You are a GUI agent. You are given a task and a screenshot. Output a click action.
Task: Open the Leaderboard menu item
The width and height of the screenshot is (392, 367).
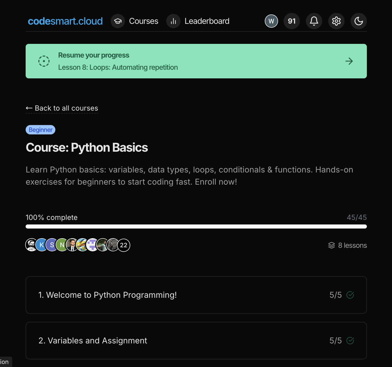207,21
